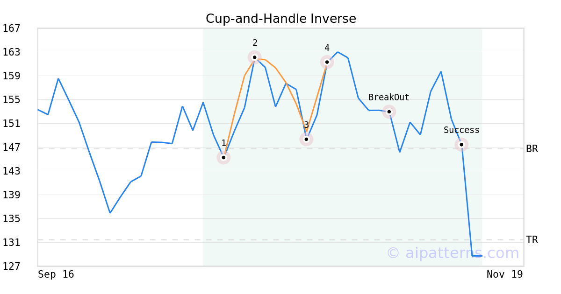Image resolution: width=561 pixels, height=294 pixels.
Task: Click the point 3 marker dot
Action: 306,139
